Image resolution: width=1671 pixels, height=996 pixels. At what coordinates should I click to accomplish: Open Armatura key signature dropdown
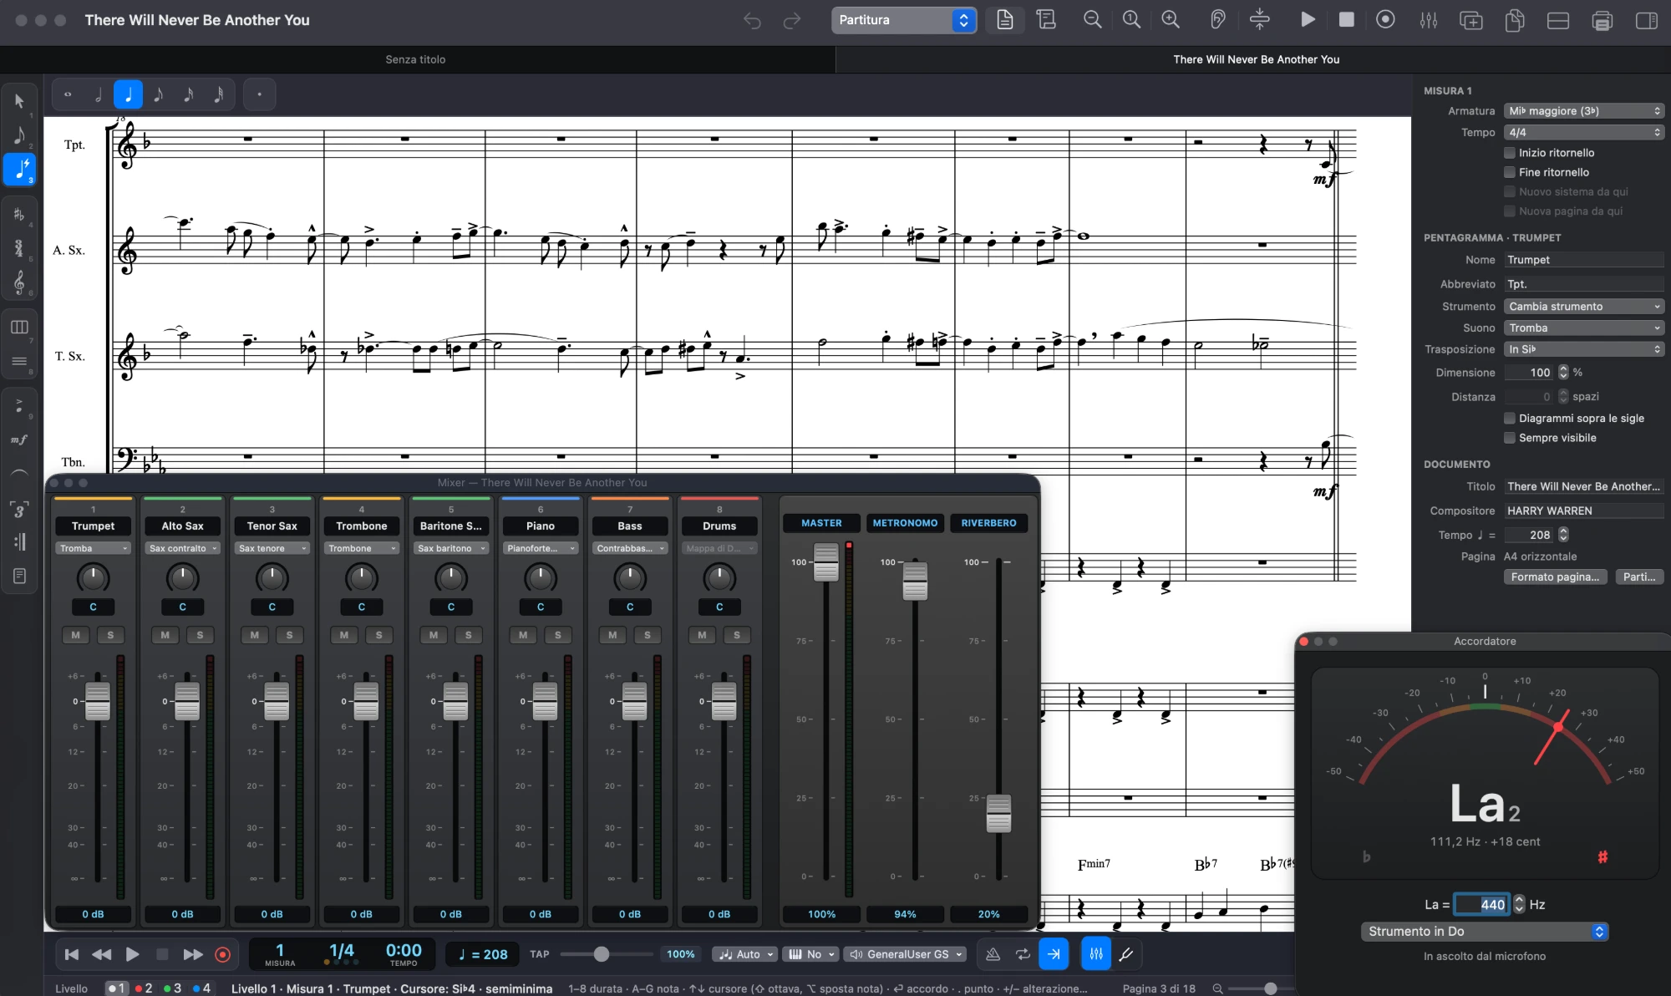(1584, 111)
